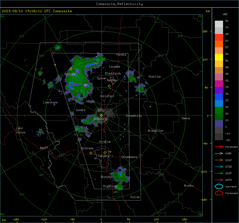This screenshot has width=239, height=223.
Task: Click the cyan current ellipse icon
Action: click(219, 186)
